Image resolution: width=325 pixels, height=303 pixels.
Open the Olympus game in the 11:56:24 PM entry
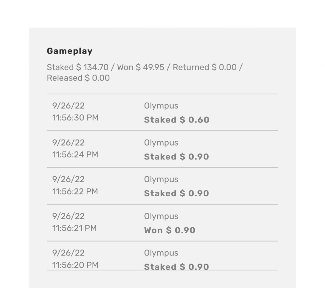tap(161, 143)
